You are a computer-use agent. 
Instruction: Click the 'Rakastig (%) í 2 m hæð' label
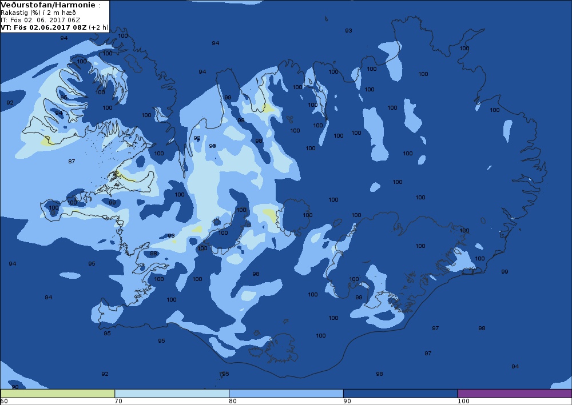(x=38, y=13)
